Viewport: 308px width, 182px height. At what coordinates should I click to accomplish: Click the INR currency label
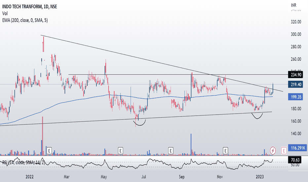point(294,5)
